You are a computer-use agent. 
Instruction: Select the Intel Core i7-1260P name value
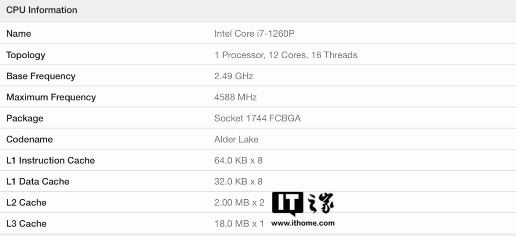257,34
